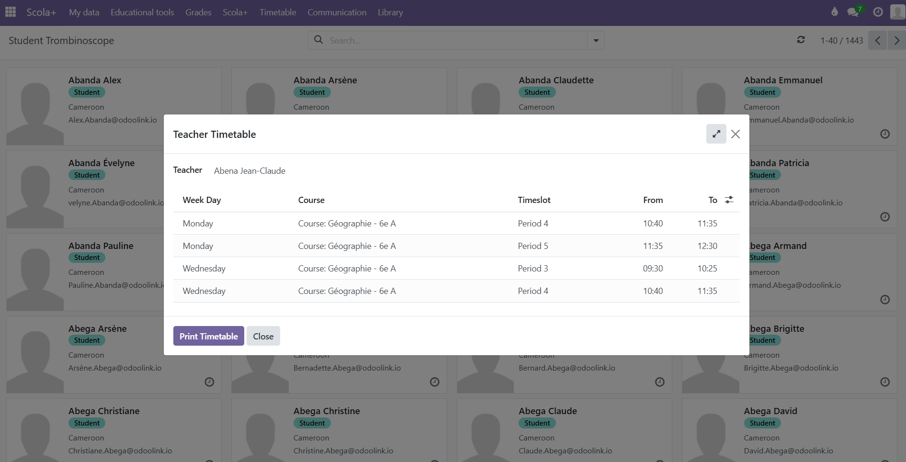
Task: Select the Wednesday Period 3 timeslot cell
Action: 533,269
